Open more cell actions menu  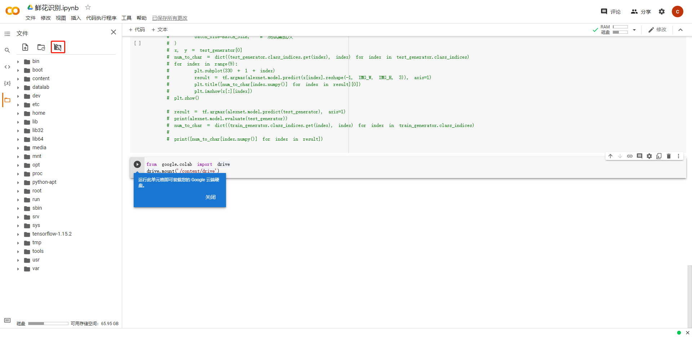pos(678,156)
